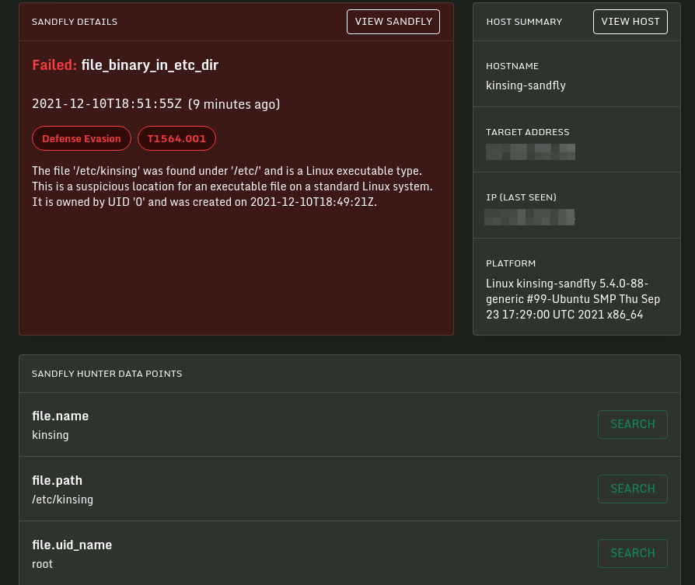Select the timestamp 2021-12-10T18:51:55Z
695x585 pixels.
(107, 104)
